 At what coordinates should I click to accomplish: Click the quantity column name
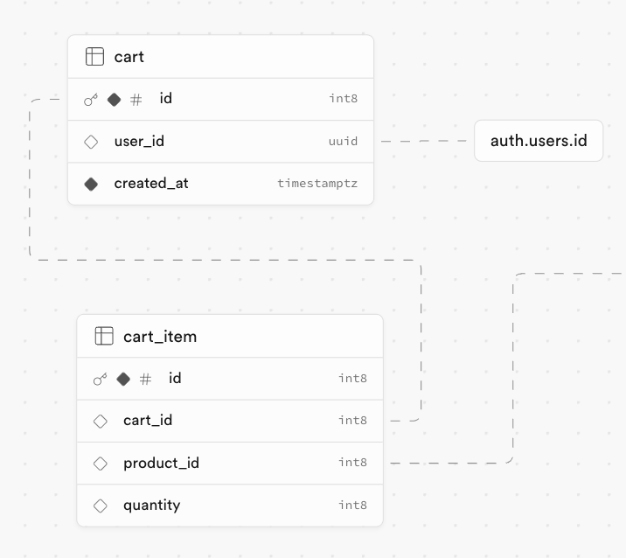click(151, 505)
